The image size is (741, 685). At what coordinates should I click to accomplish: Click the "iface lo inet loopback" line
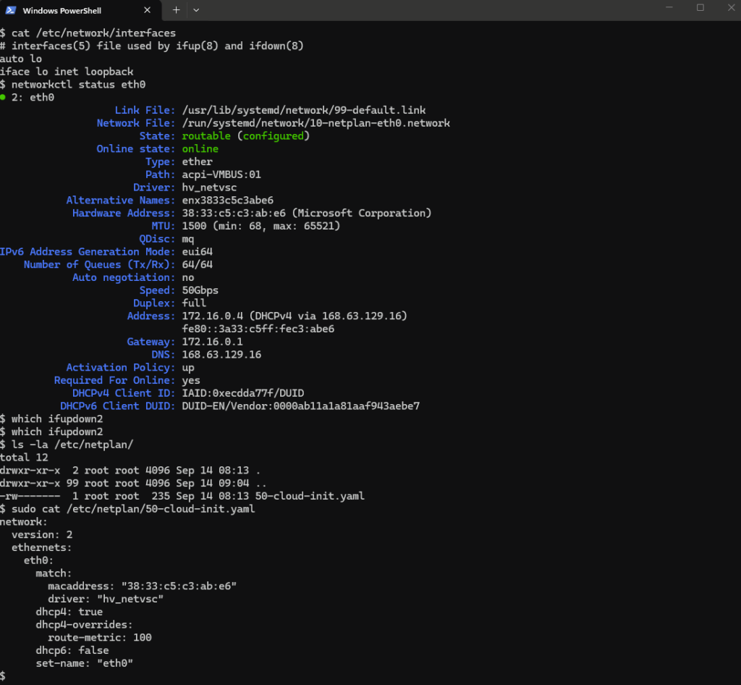[67, 72]
